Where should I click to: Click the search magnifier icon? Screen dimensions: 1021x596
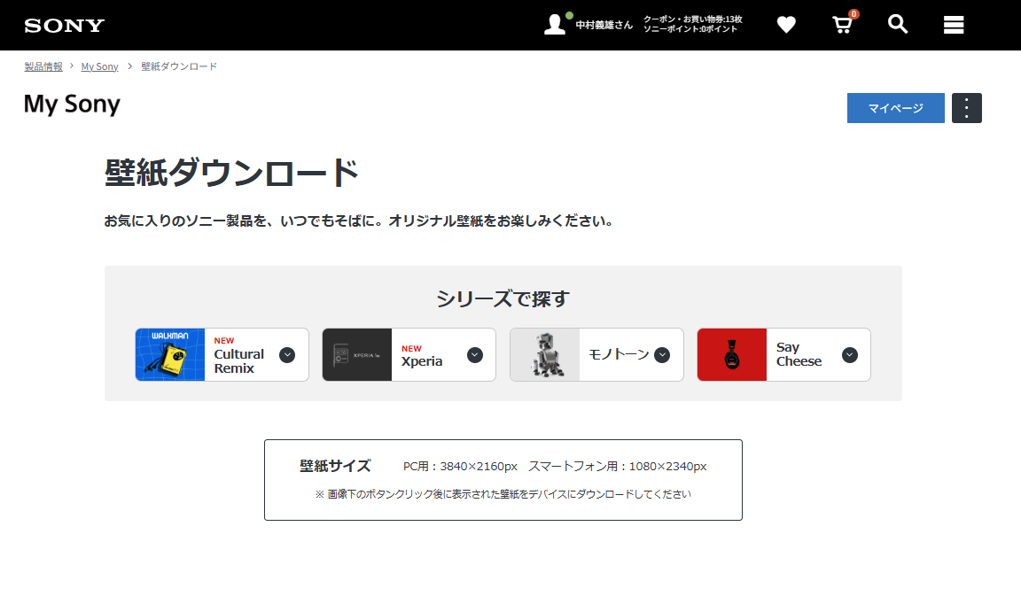897,24
